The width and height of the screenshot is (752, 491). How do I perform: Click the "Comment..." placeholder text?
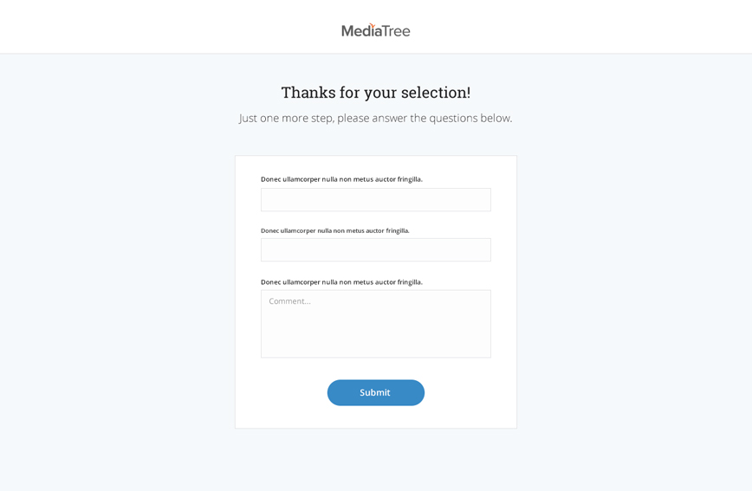point(289,301)
